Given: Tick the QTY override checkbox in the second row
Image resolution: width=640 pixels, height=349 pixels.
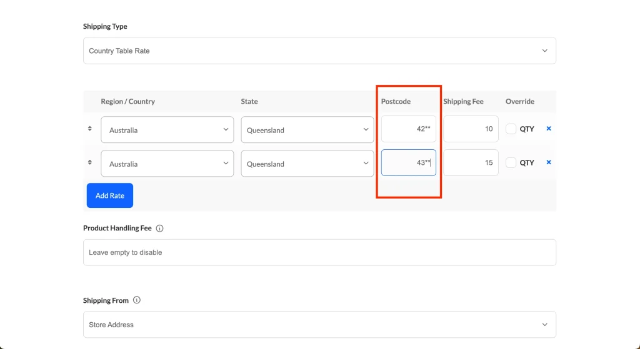Looking at the screenshot, I should point(511,162).
